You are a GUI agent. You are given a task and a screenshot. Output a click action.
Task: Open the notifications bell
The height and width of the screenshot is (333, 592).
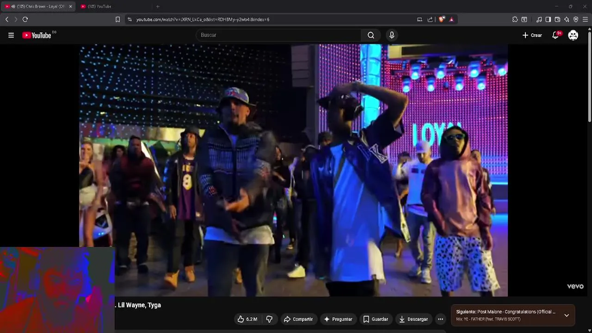pyautogui.click(x=556, y=35)
